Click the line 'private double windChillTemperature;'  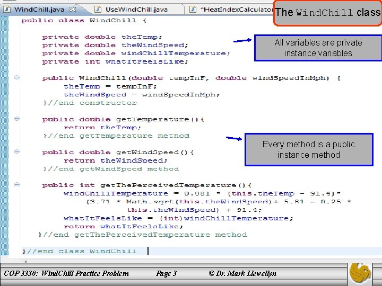[136, 53]
